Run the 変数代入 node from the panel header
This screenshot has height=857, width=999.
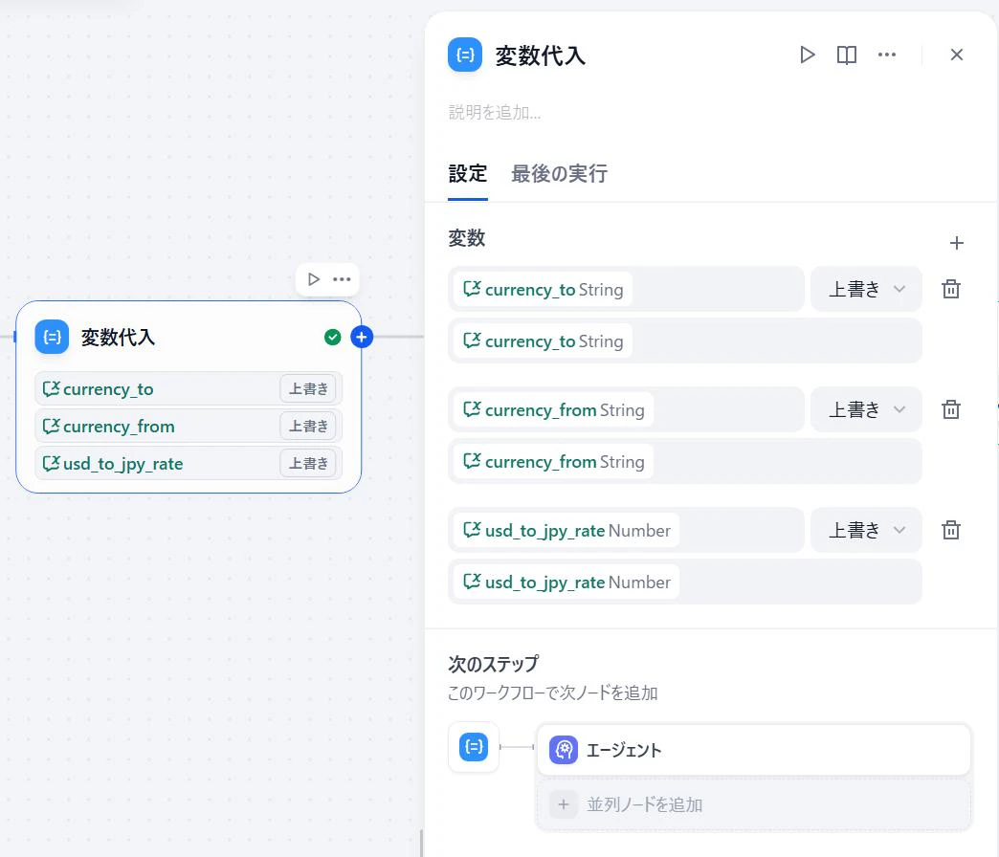(x=808, y=55)
